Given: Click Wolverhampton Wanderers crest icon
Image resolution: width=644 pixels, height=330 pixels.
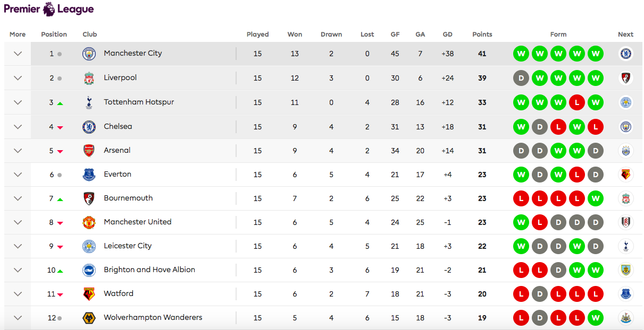Looking at the screenshot, I should (89, 318).
